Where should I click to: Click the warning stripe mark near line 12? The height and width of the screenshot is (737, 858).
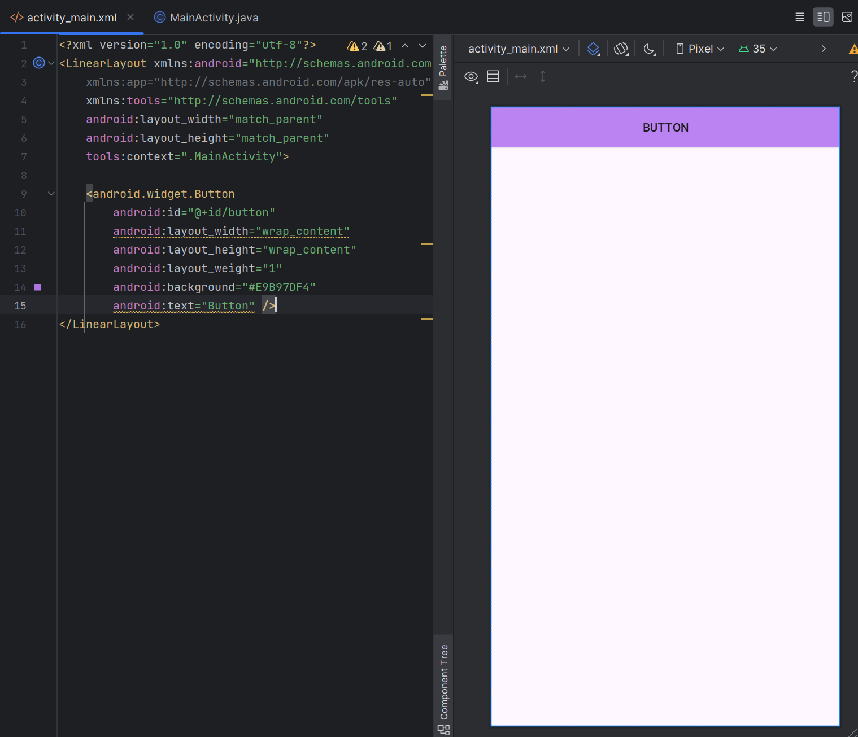click(426, 244)
